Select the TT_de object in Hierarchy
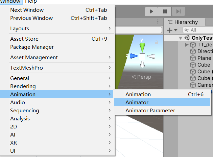This screenshot has height=157, width=213. [205, 45]
